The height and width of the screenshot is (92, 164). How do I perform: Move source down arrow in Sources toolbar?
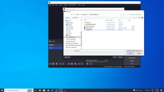pyautogui.click(x=82, y=64)
